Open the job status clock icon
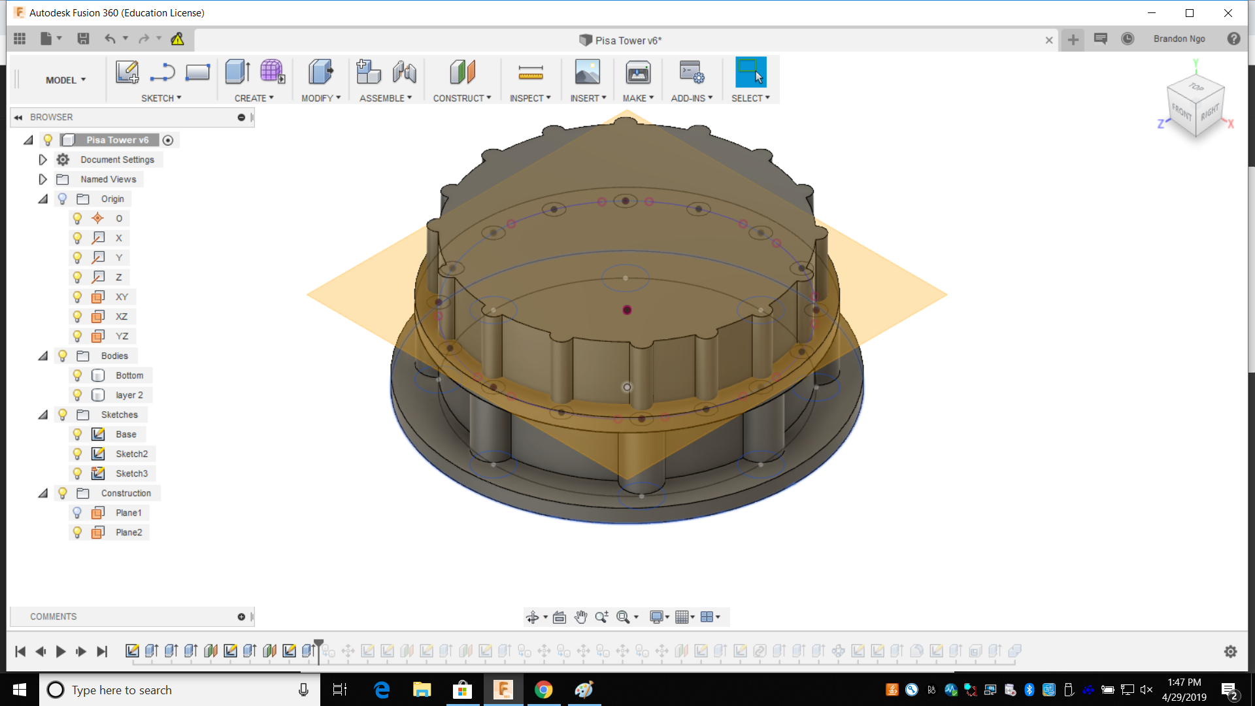1255x706 pixels. [1128, 39]
